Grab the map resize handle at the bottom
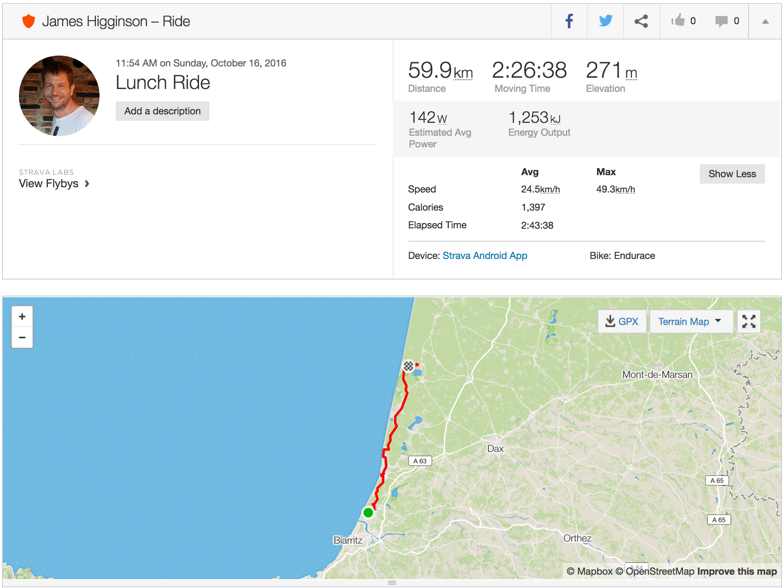The height and width of the screenshot is (588, 784). click(392, 583)
